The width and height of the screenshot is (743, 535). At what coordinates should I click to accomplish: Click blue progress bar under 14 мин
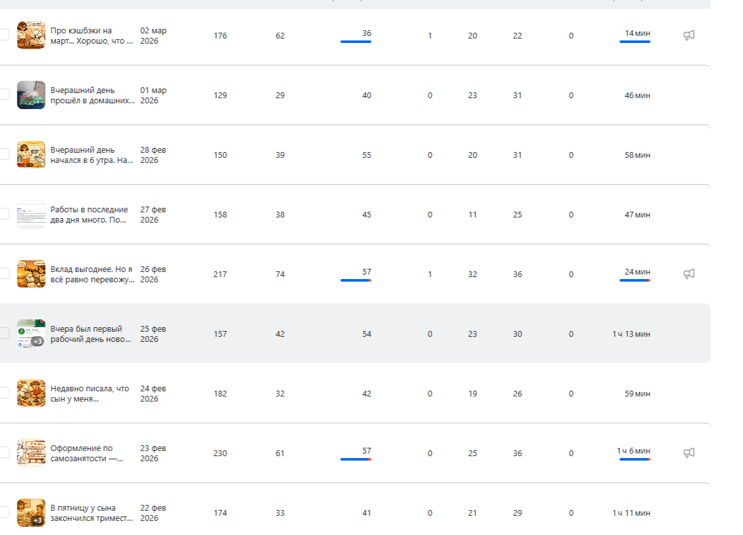[x=635, y=42]
